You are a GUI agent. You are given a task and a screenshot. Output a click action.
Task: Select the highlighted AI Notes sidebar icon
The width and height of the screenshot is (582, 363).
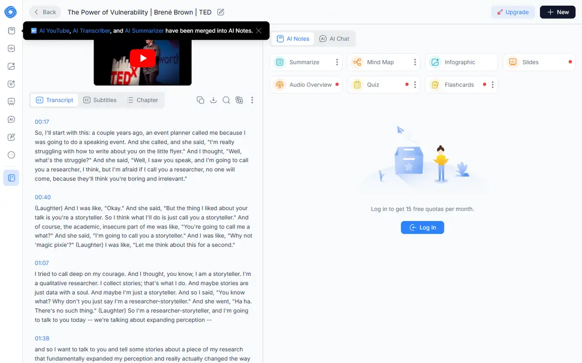(11, 178)
